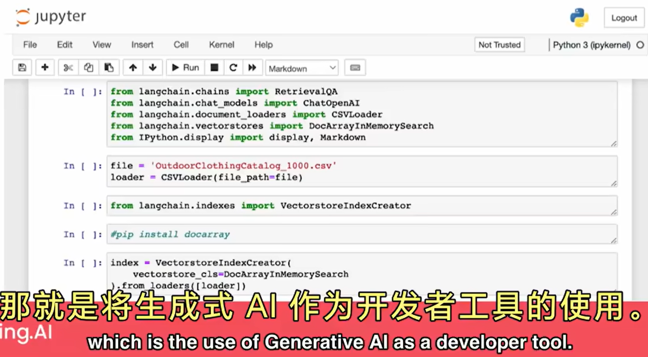The width and height of the screenshot is (648, 357).
Task: Interrupt the kernel stop square
Action: (x=214, y=68)
